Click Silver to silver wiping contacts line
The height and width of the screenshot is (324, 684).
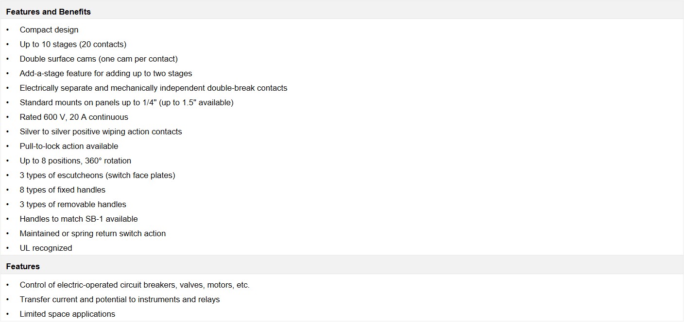[101, 131]
